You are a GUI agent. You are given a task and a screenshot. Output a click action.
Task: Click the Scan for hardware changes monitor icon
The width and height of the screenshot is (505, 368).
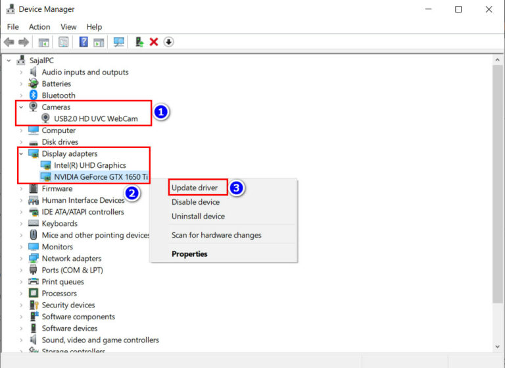pyautogui.click(x=118, y=42)
